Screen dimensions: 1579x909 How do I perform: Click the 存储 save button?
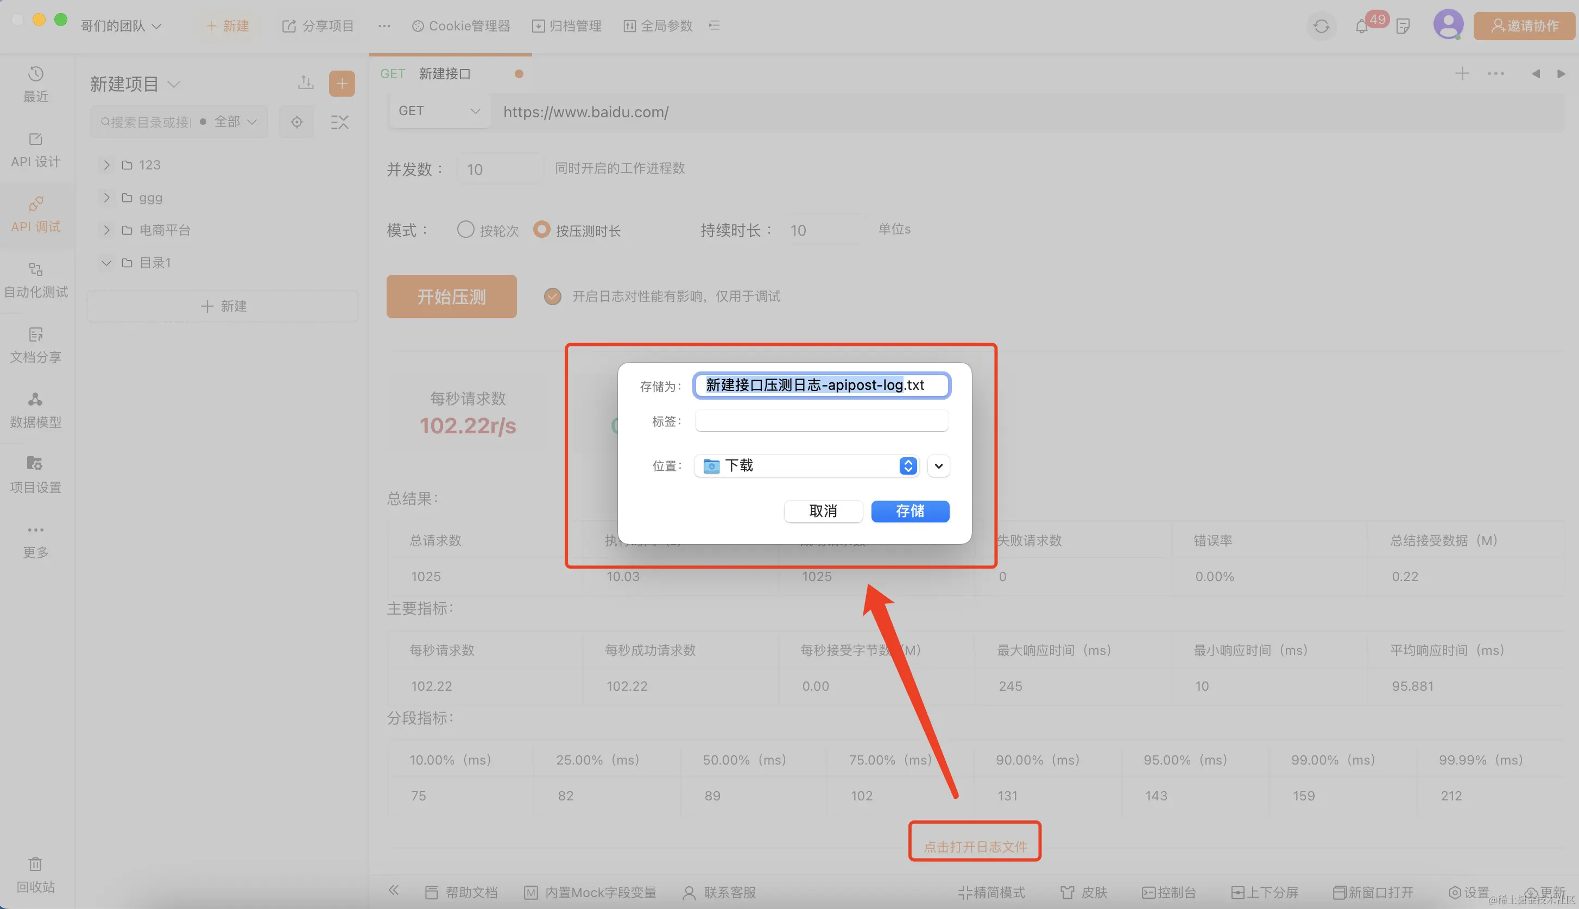911,512
